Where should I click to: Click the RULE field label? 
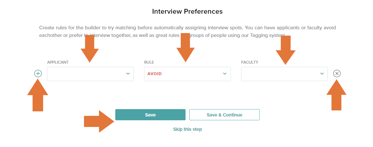click(x=149, y=62)
